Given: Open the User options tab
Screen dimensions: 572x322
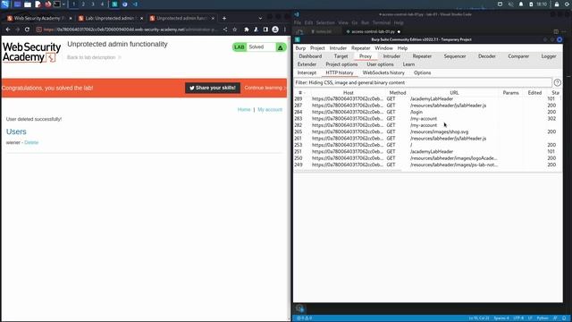Looking at the screenshot, I should 380,64.
